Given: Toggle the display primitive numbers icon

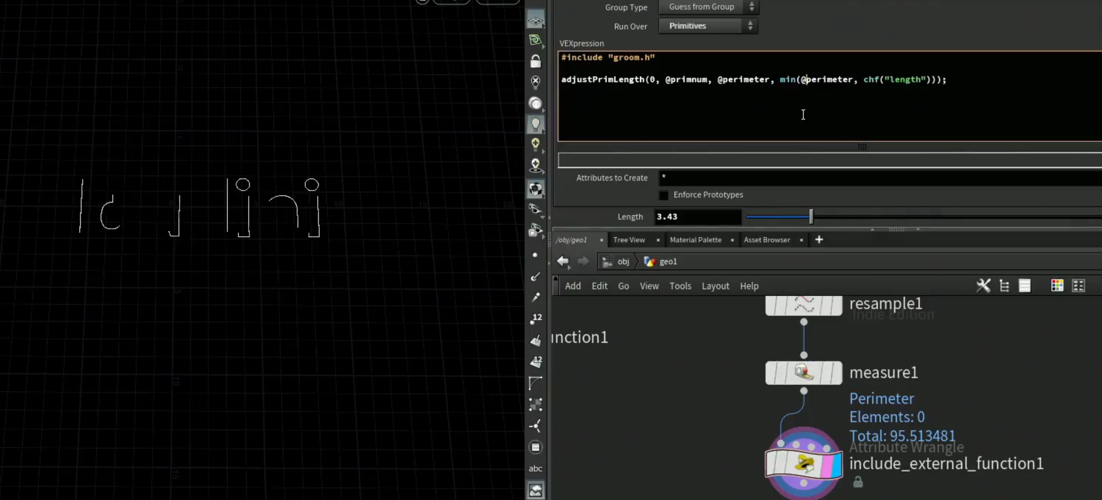Looking at the screenshot, I should (x=536, y=362).
